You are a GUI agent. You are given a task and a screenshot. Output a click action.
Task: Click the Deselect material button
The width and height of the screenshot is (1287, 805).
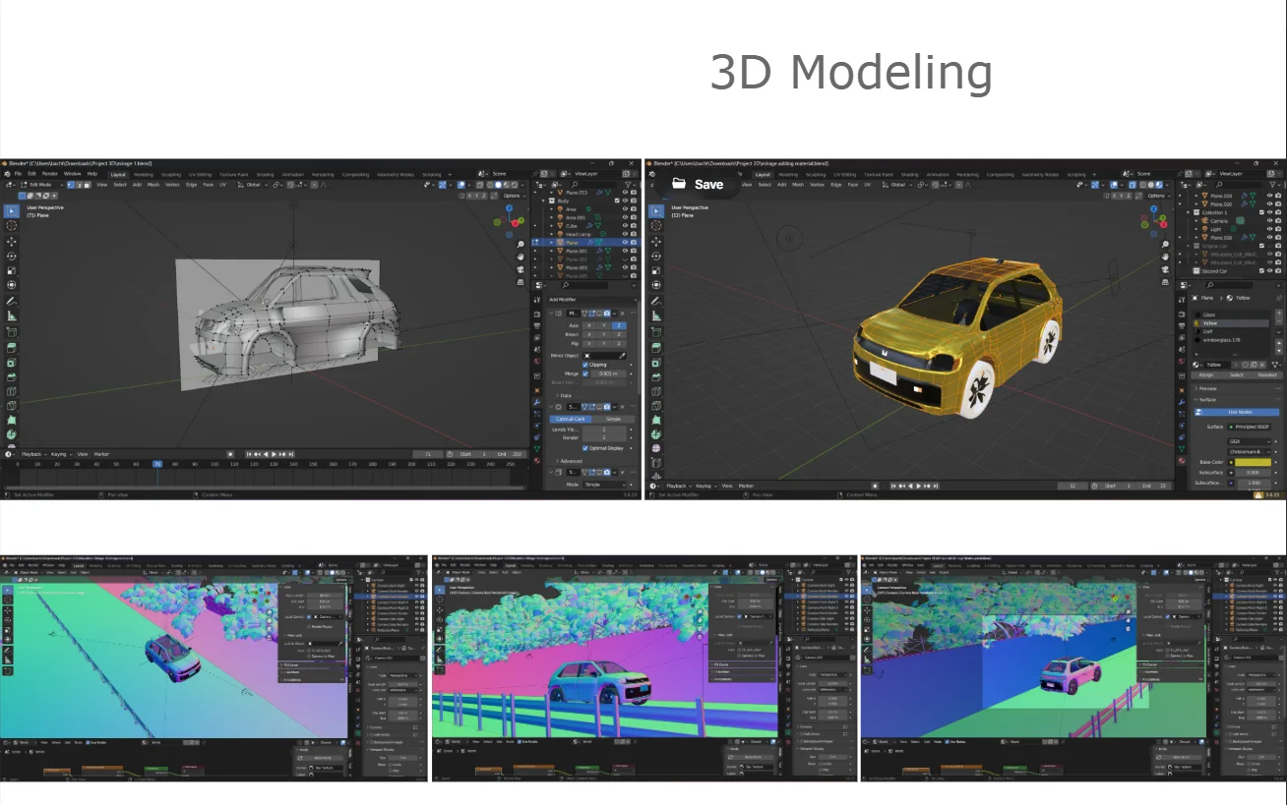click(1267, 374)
